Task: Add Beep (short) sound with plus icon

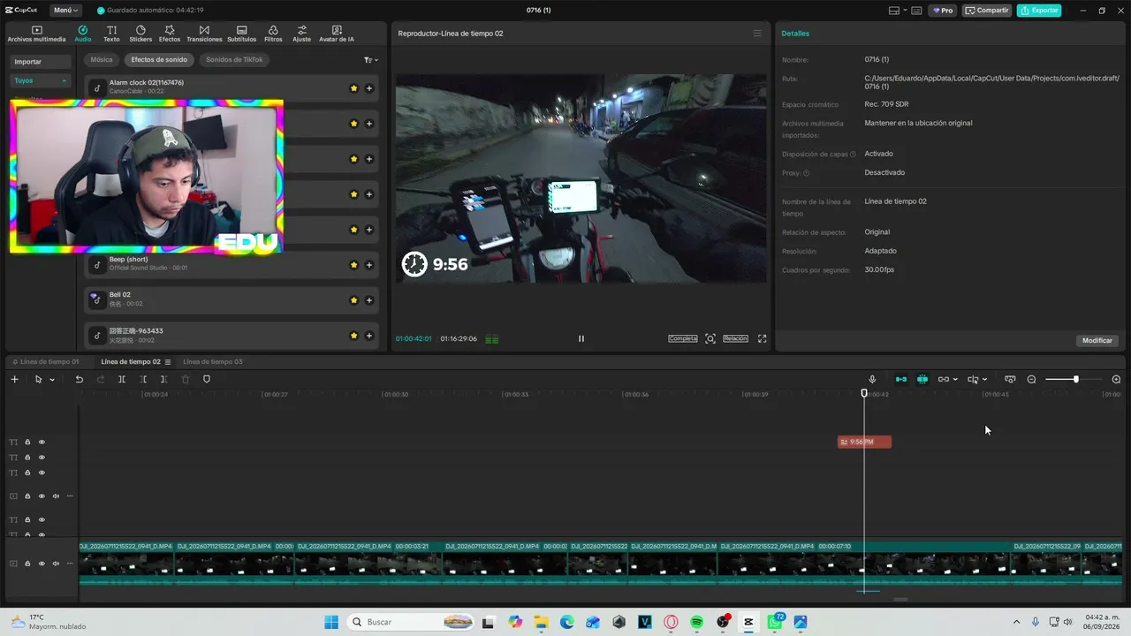Action: (369, 264)
